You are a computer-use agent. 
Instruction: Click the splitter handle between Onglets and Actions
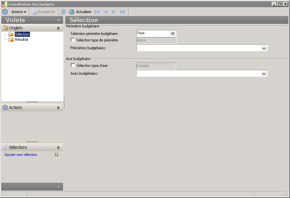click(32, 102)
